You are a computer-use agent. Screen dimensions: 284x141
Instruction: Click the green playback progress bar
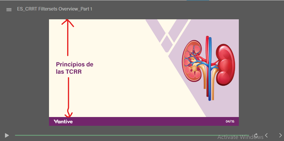pos(132,135)
